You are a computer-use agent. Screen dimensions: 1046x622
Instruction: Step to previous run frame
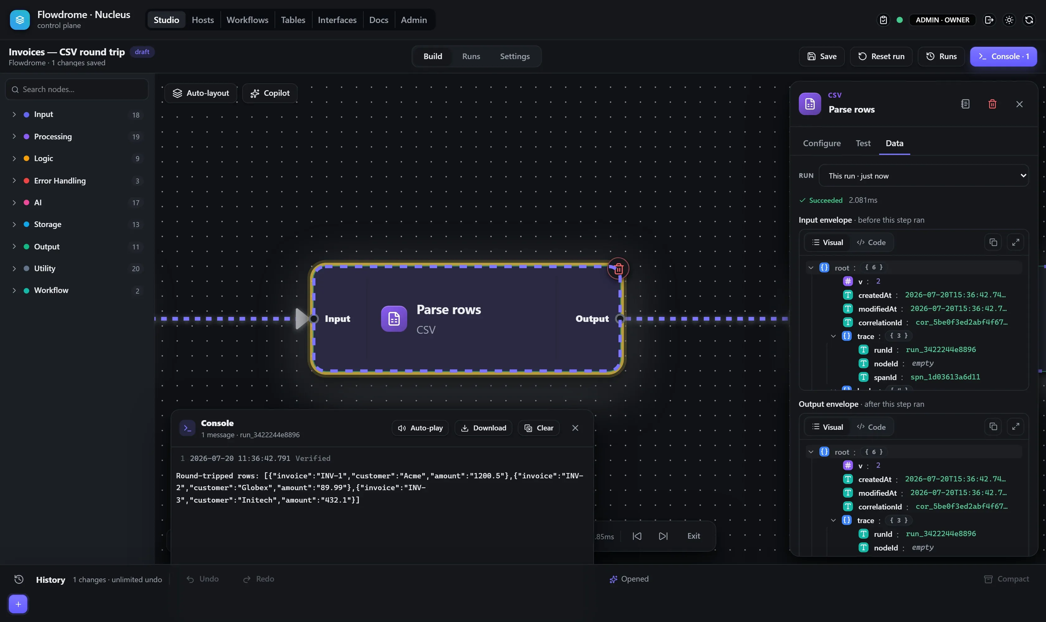(637, 536)
